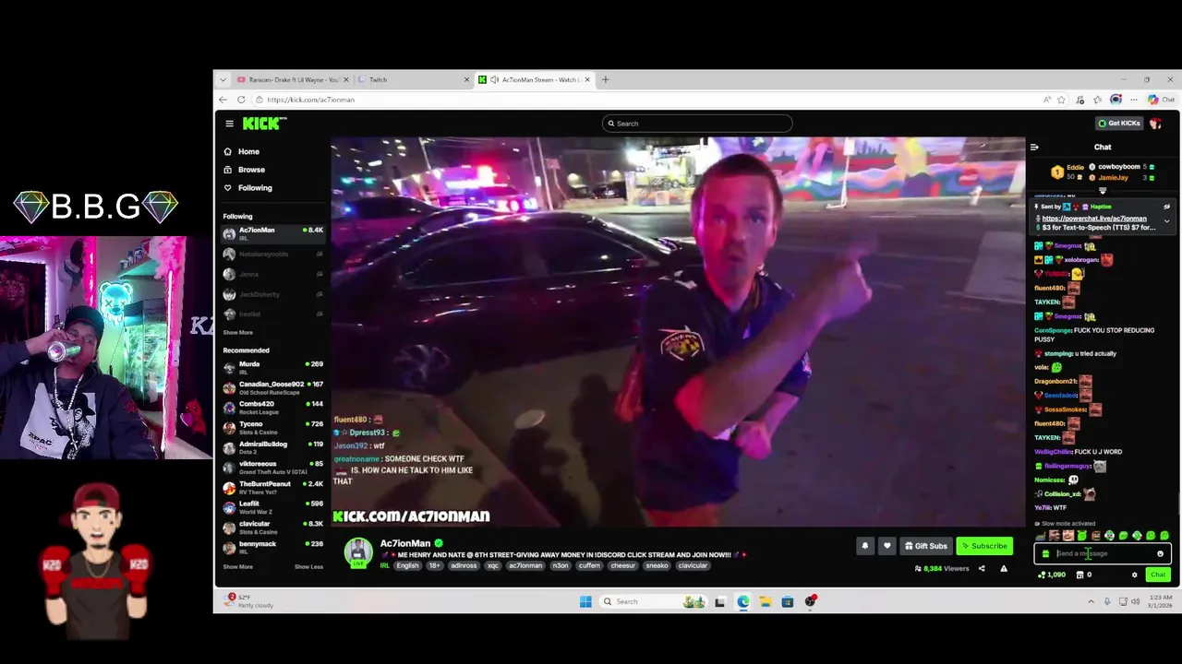The height and width of the screenshot is (664, 1182).
Task: Click the adinross stream tag
Action: tap(464, 566)
